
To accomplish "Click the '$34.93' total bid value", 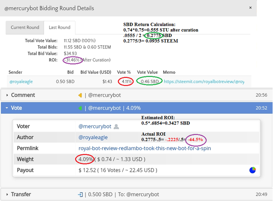I will coord(70,53).
